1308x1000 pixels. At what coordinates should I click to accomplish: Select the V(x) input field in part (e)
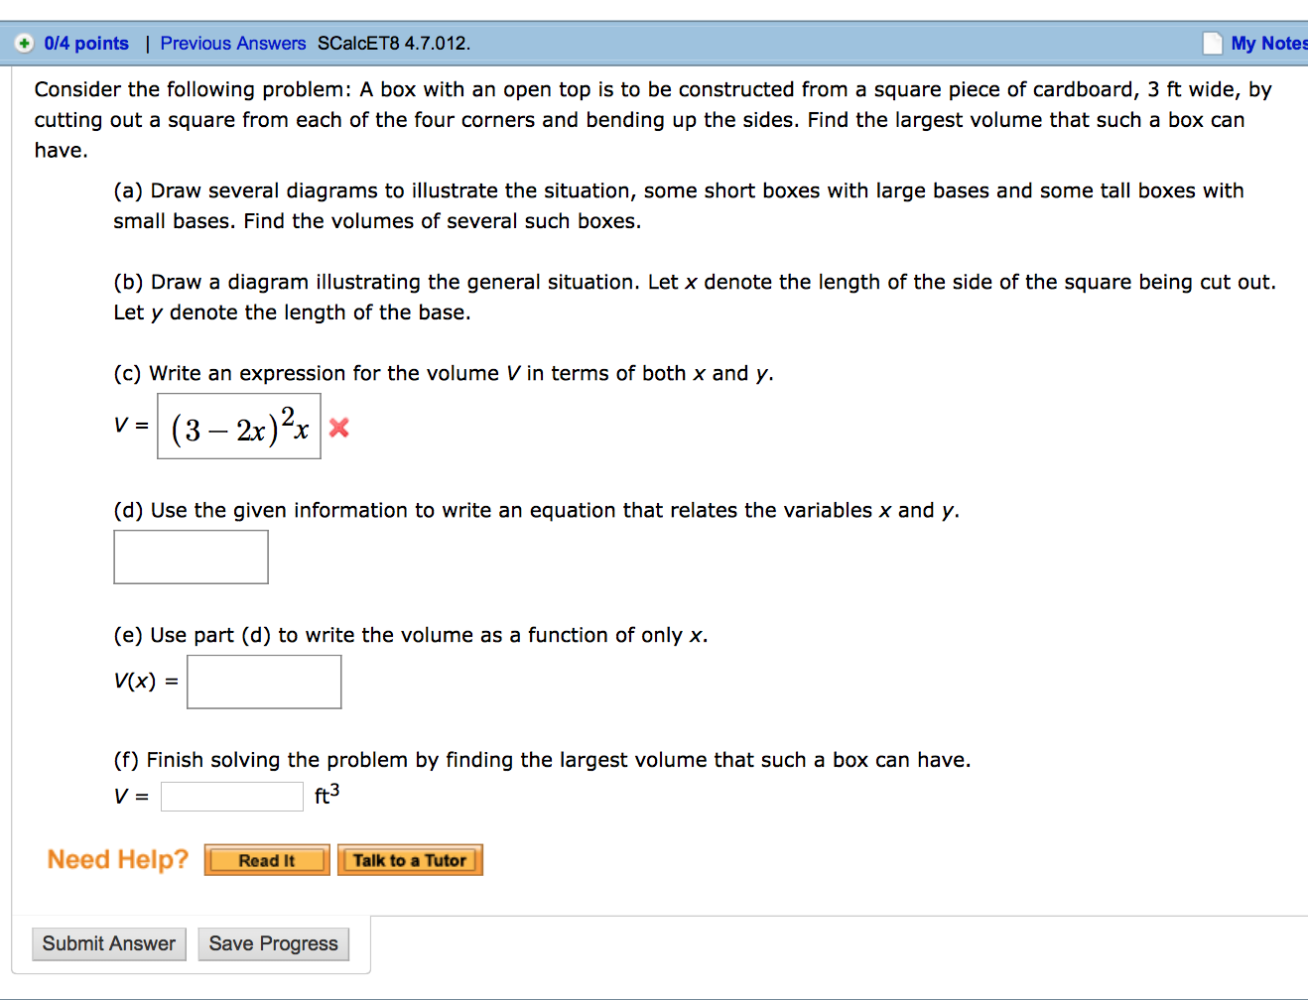click(264, 682)
